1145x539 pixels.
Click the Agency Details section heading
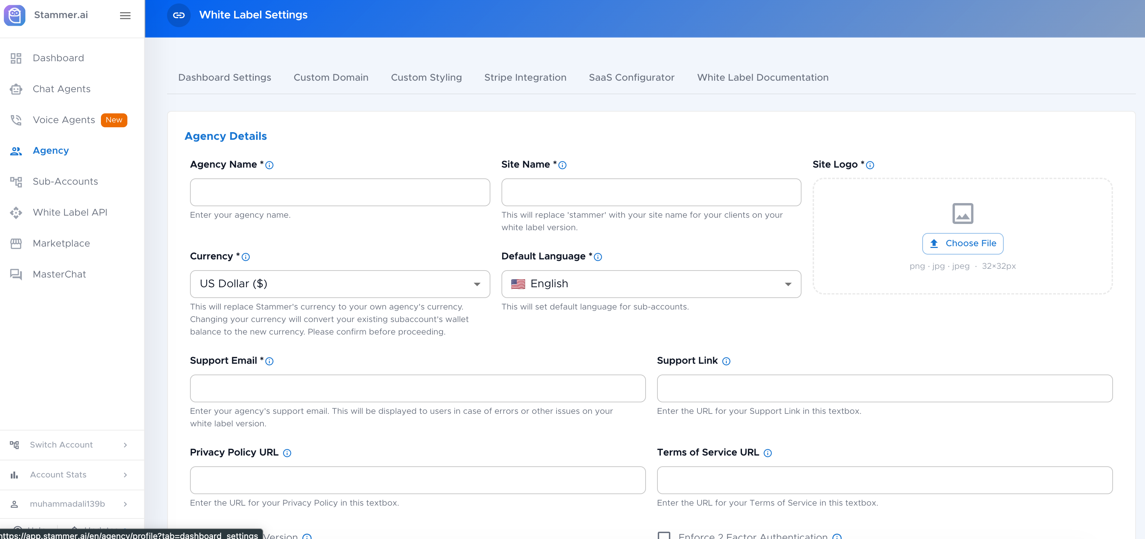[x=226, y=136]
